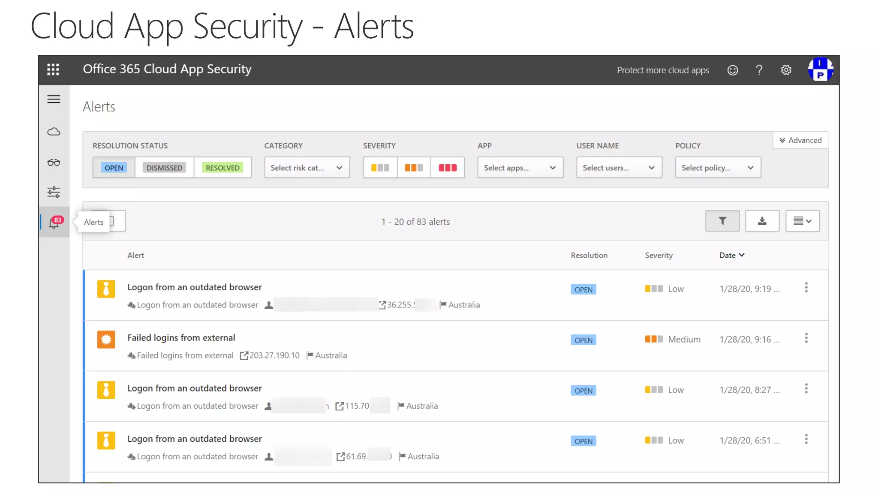Open the app launcher waffle icon
Screen dimensions: 878x494
(x=53, y=69)
